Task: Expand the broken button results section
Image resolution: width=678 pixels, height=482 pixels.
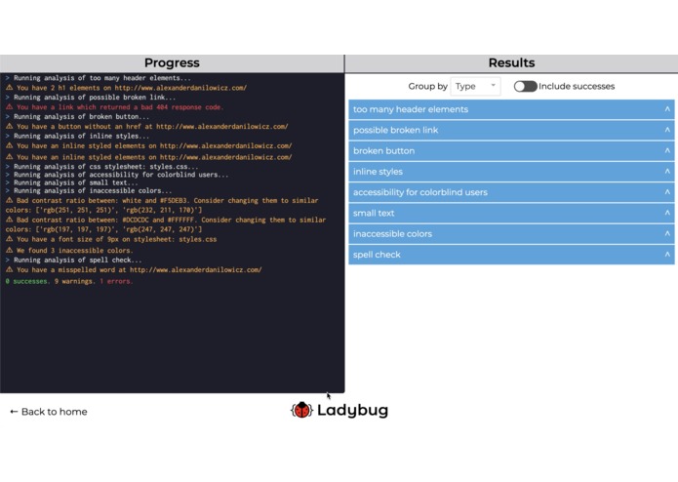Action: click(511, 151)
